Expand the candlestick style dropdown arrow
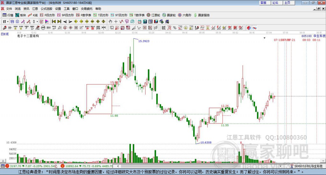The height and width of the screenshot is (175, 326). coord(37,22)
